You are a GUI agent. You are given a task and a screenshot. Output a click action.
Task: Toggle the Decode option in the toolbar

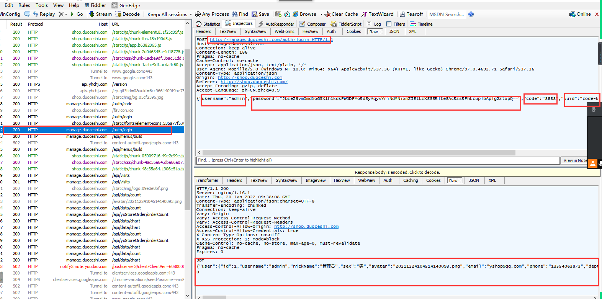click(x=128, y=14)
